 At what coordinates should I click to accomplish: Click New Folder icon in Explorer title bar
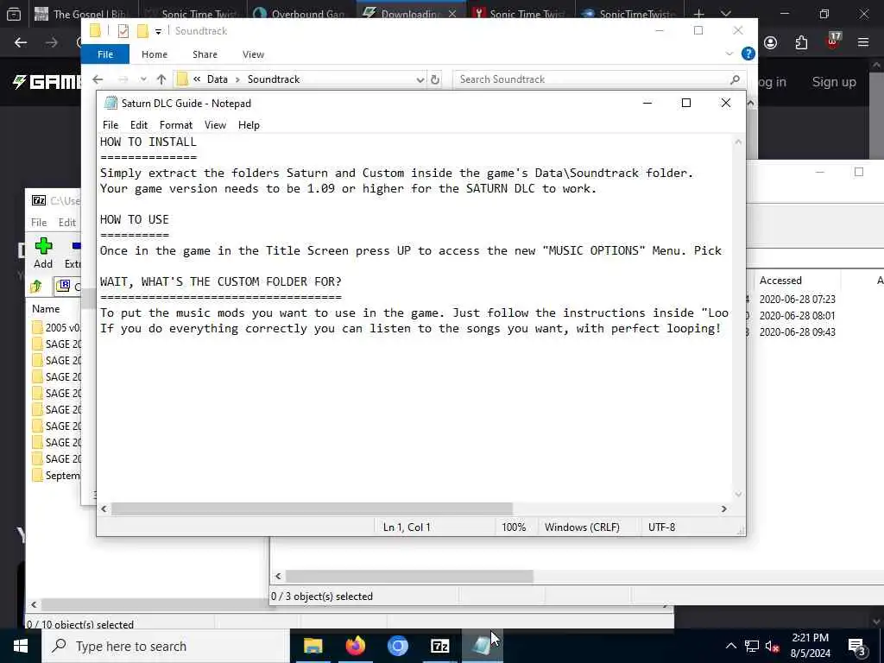142,31
